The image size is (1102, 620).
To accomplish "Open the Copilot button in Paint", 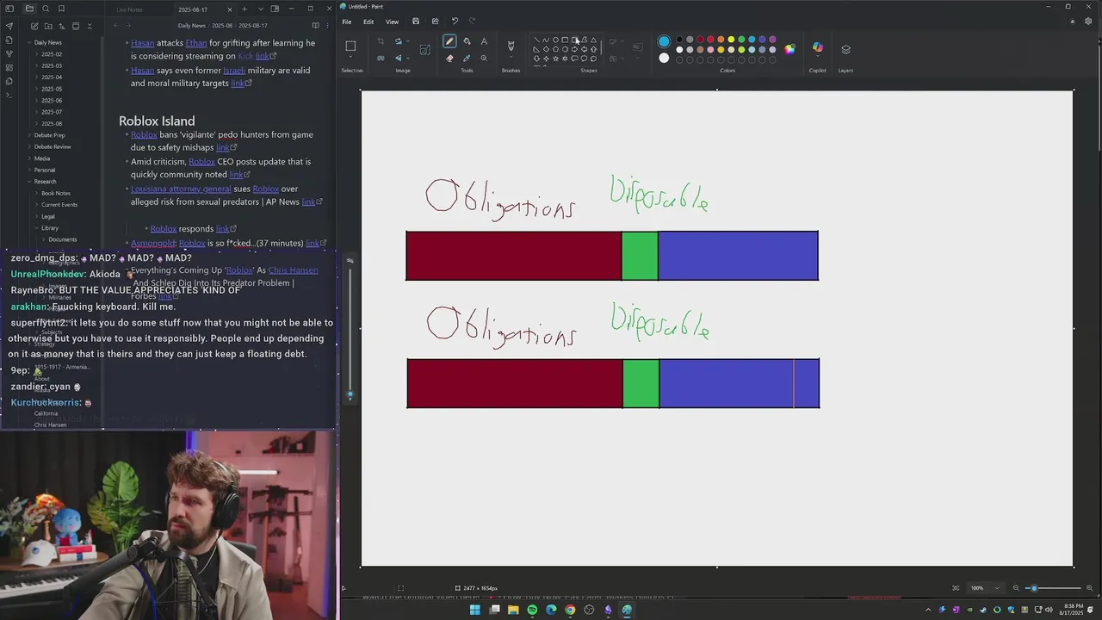I will coord(817,48).
